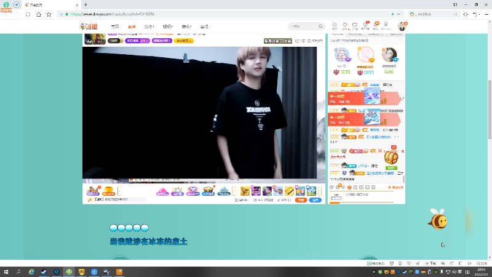Open the horse-shaped task icon below video
Image resolution: width=492 pixels, height=277 pixels.
point(93,191)
